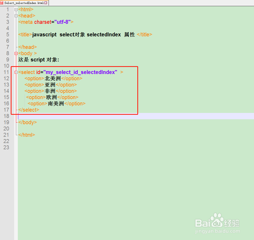Collapse the select tag fold on line 11
The image size is (254, 240).
coord(16,72)
